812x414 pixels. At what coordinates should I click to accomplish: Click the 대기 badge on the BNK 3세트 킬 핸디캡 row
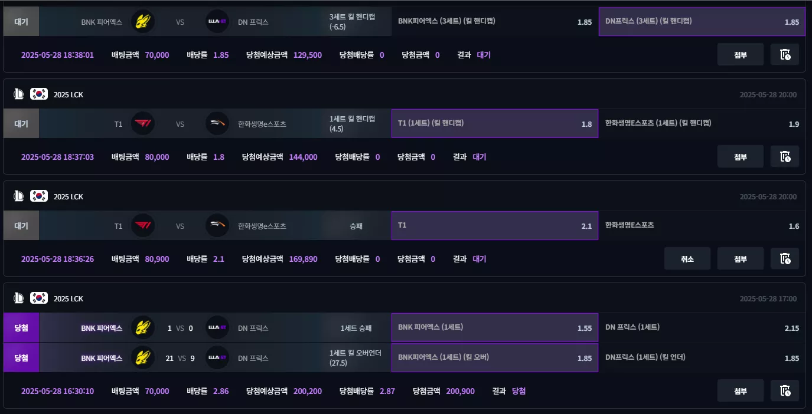(21, 21)
